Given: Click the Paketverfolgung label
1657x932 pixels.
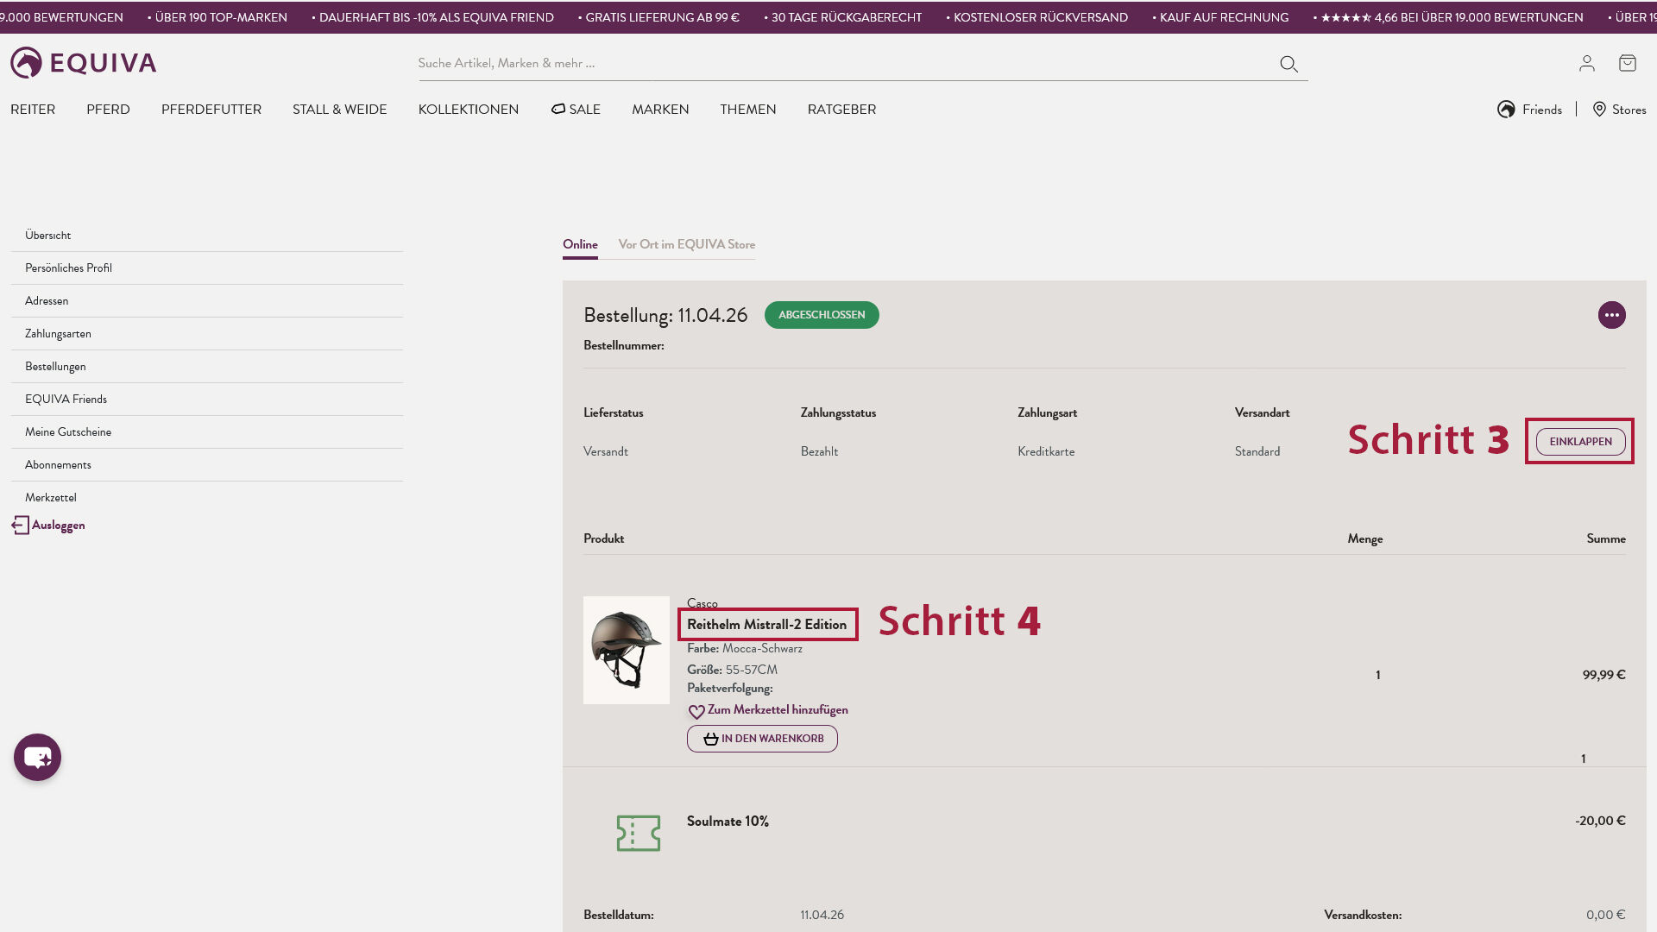Looking at the screenshot, I should 730,688.
